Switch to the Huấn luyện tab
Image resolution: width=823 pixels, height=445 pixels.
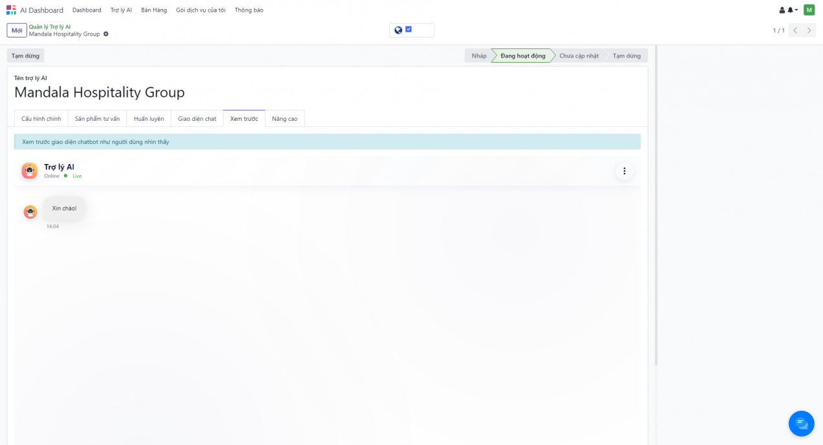pyautogui.click(x=149, y=119)
